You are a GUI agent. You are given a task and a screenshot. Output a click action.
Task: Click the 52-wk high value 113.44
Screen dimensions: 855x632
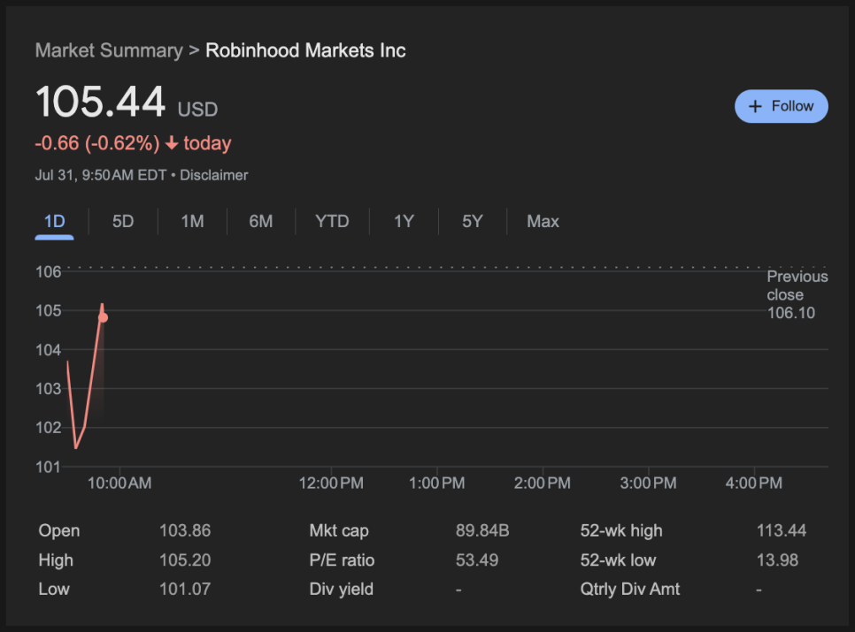(x=782, y=530)
